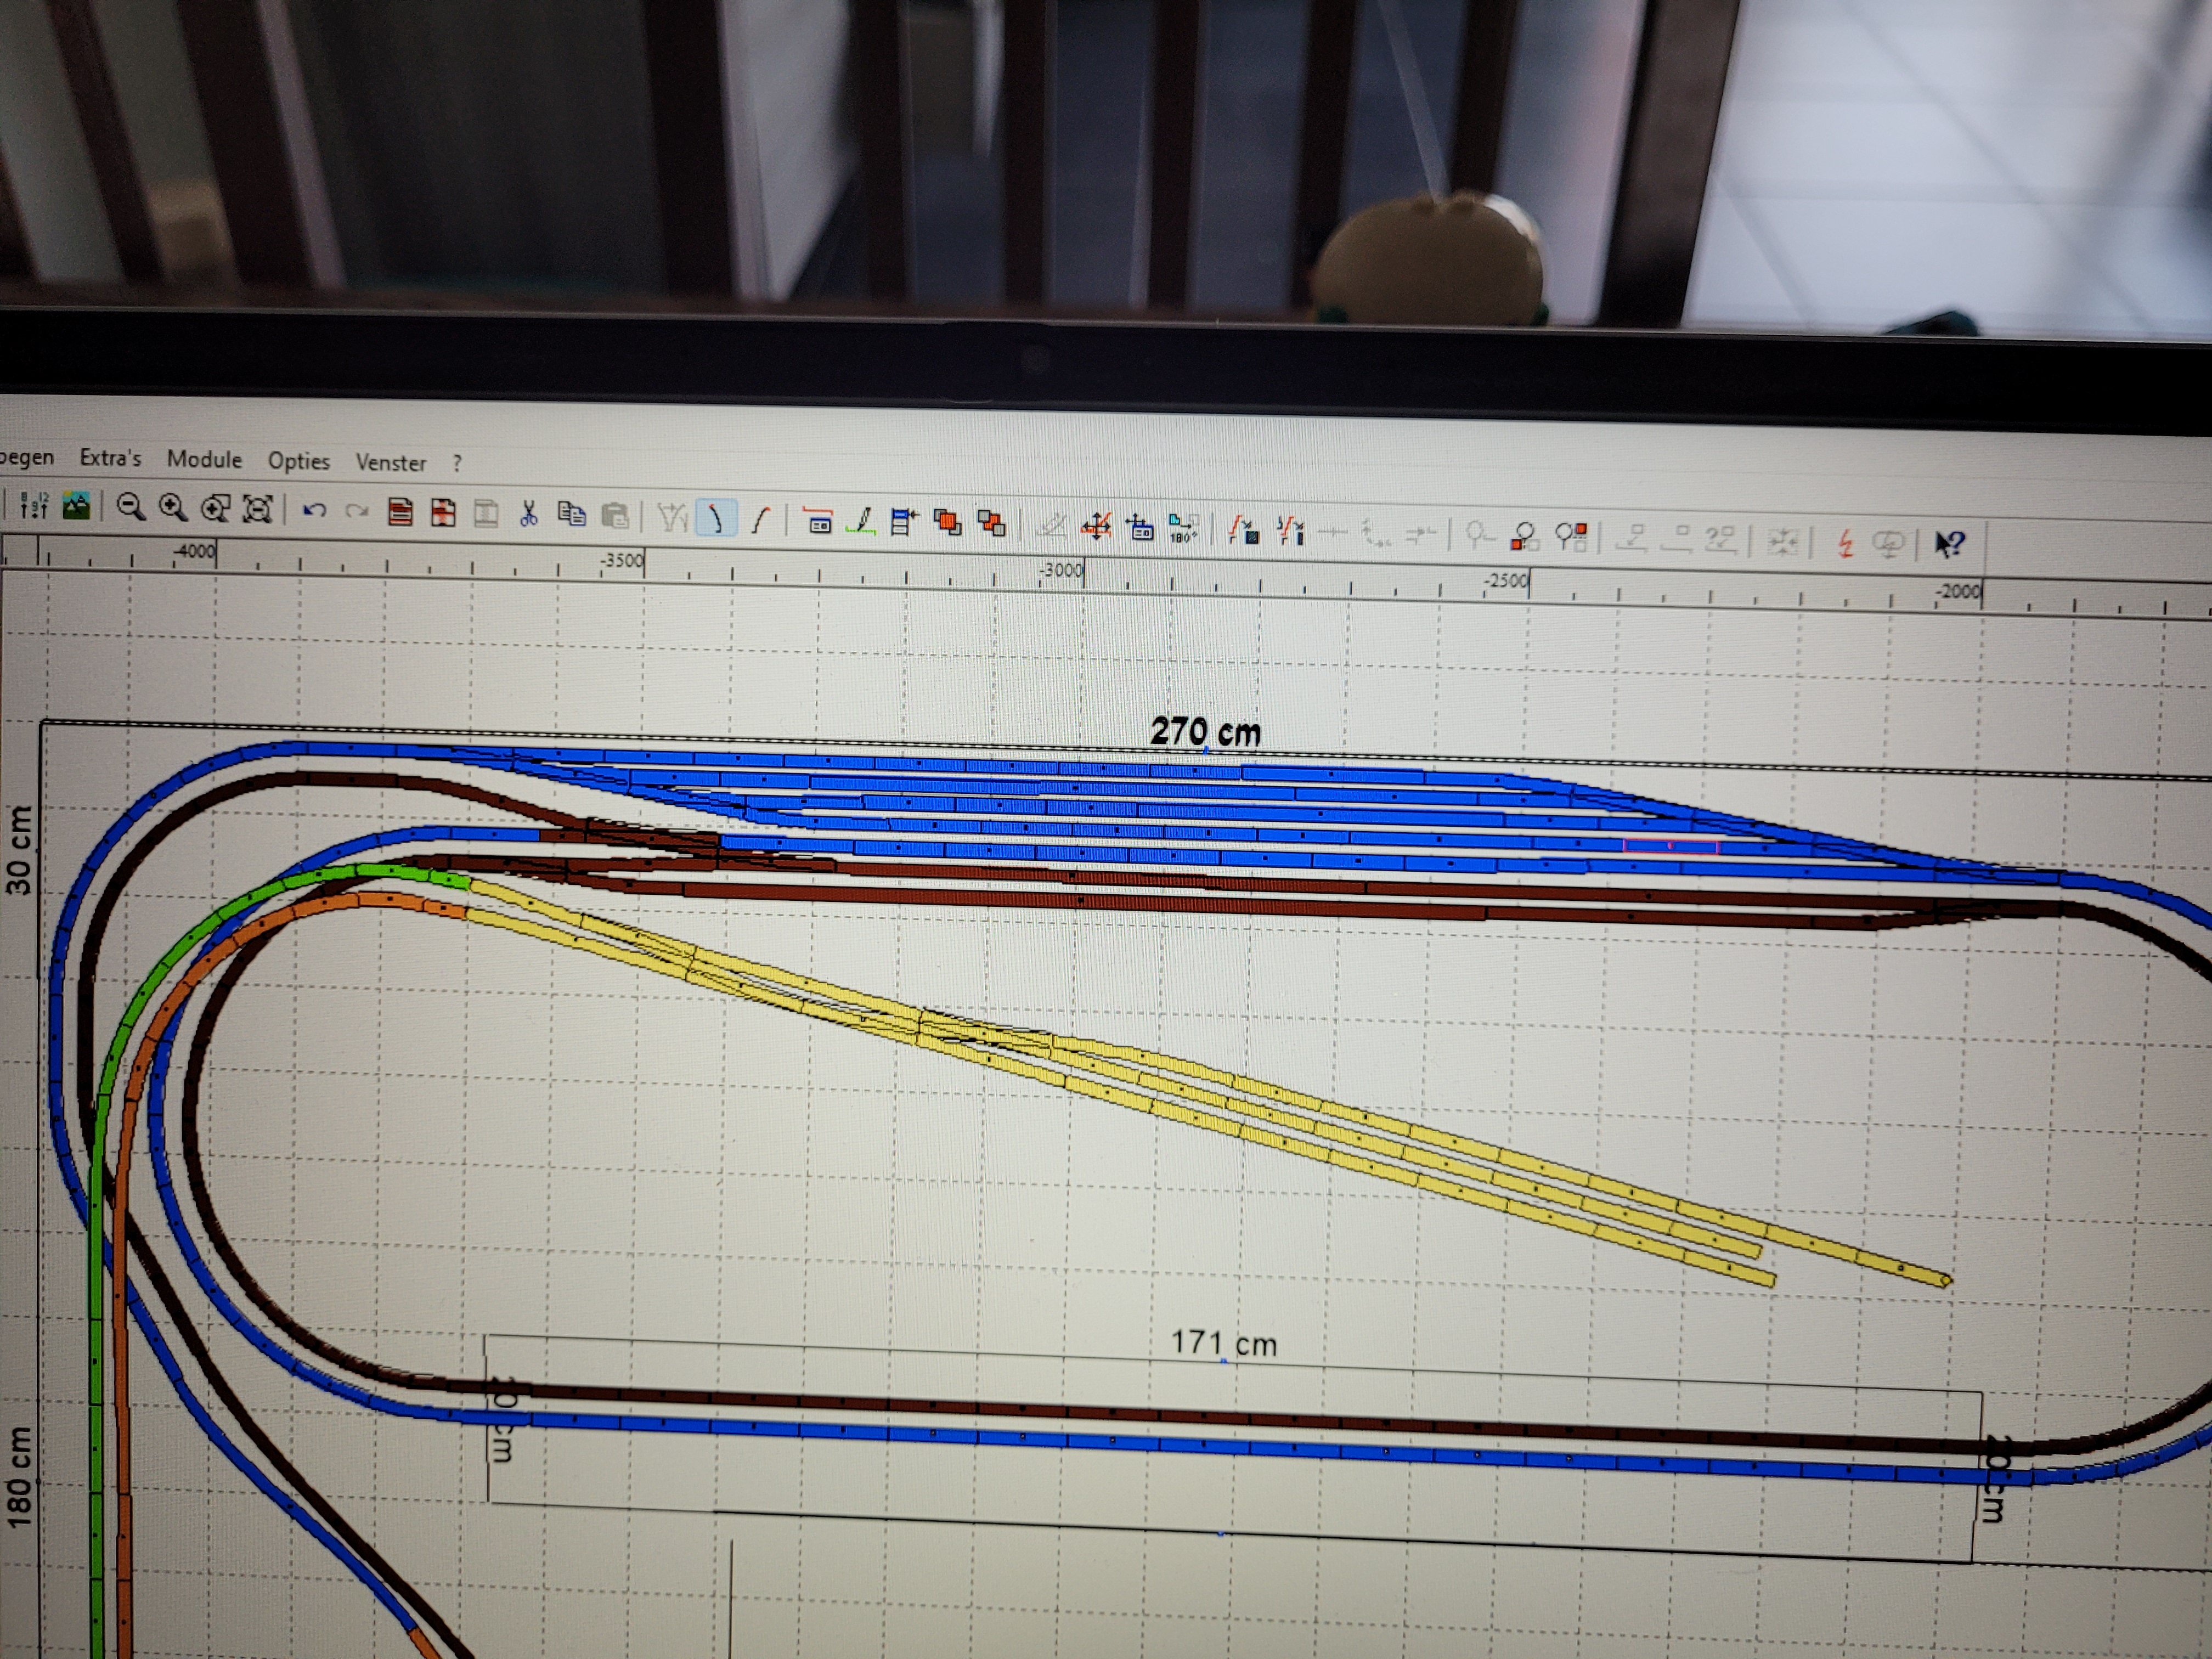2212x1659 pixels.
Task: Copy selection with copy icon
Action: (x=572, y=515)
